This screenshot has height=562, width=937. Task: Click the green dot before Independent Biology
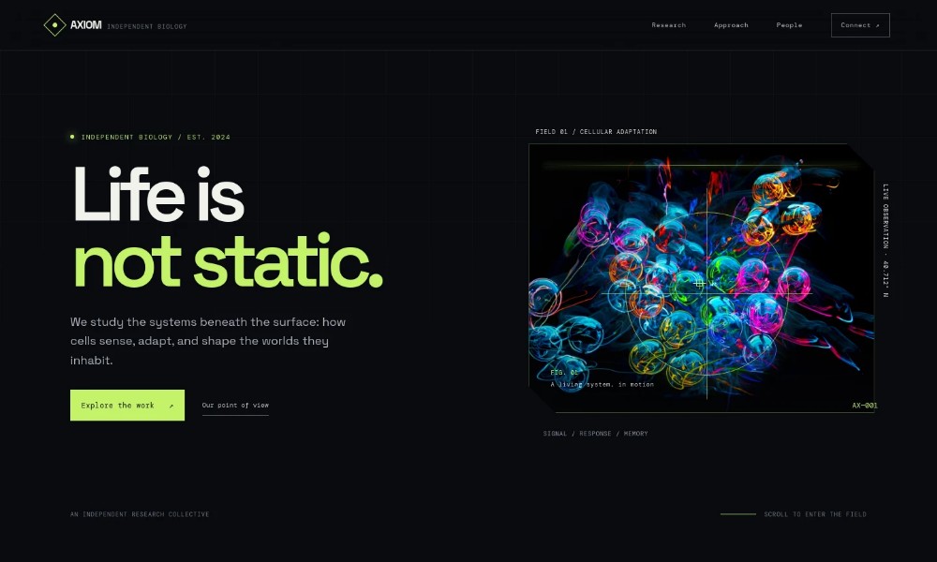[72, 137]
